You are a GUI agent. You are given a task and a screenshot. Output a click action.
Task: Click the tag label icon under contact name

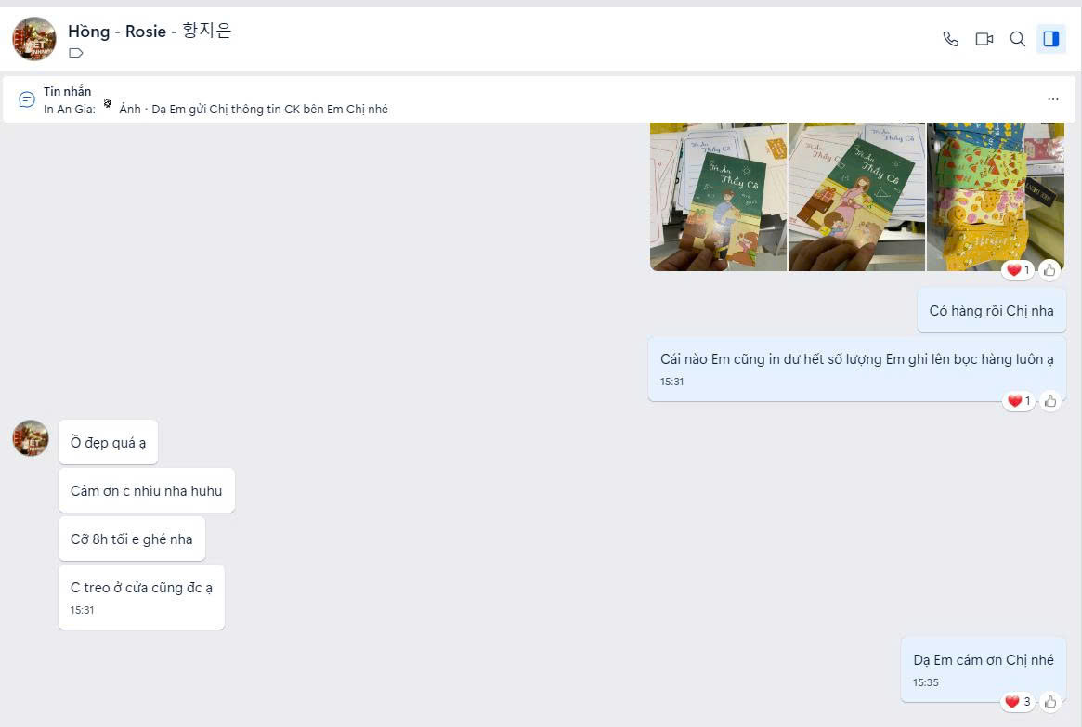tap(76, 54)
